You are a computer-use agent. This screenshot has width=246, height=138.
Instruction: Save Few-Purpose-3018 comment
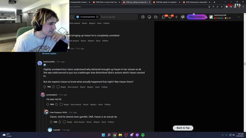point(104,122)
